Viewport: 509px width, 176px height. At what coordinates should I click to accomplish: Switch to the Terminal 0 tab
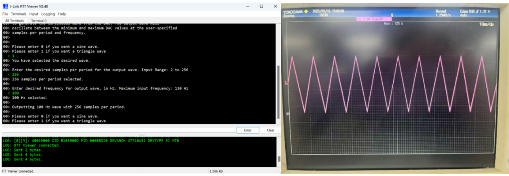click(39, 21)
